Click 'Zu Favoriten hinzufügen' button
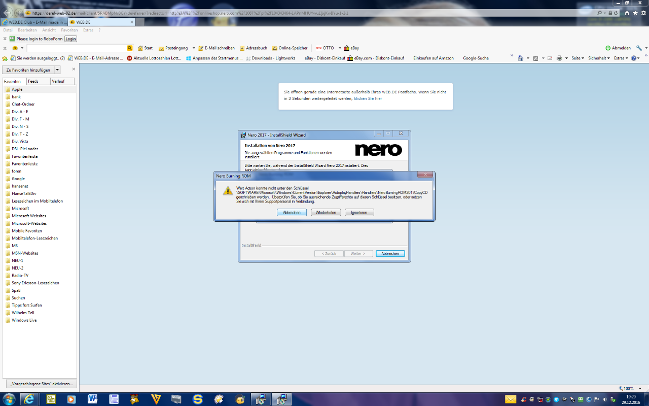 coord(28,70)
